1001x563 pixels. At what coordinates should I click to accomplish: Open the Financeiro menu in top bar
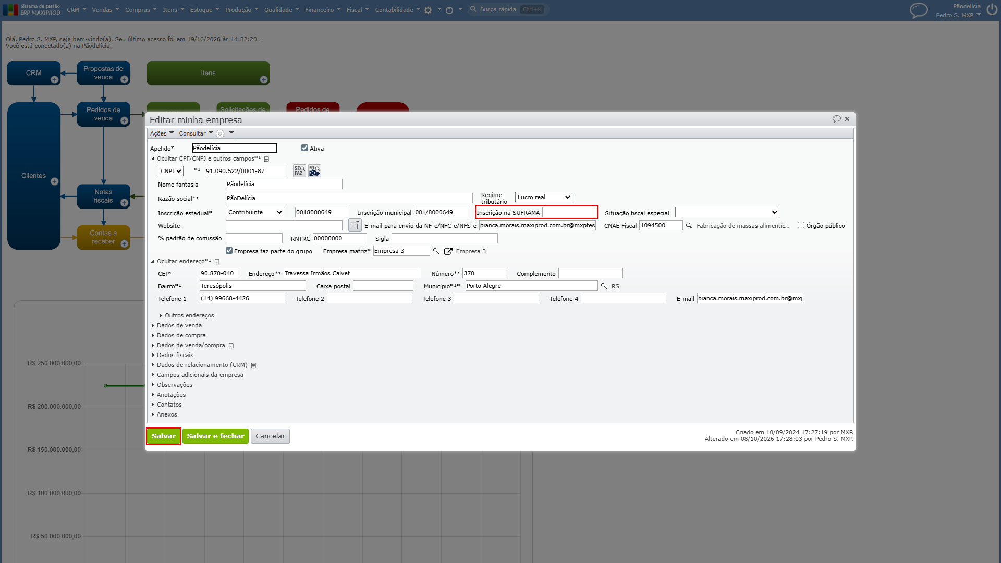tap(322, 10)
